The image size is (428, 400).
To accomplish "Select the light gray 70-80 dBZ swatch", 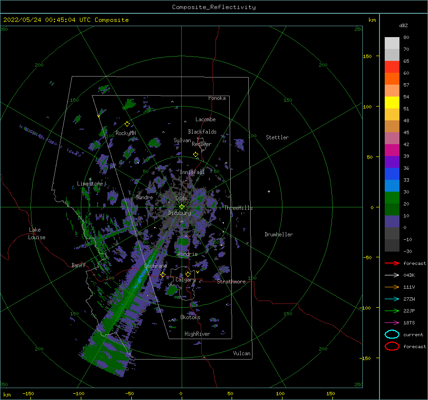I will click(392, 43).
